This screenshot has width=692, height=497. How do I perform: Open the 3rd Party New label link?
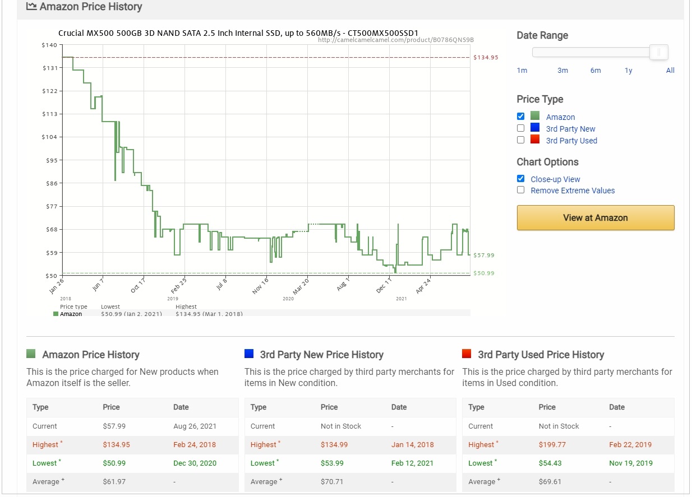pos(571,129)
